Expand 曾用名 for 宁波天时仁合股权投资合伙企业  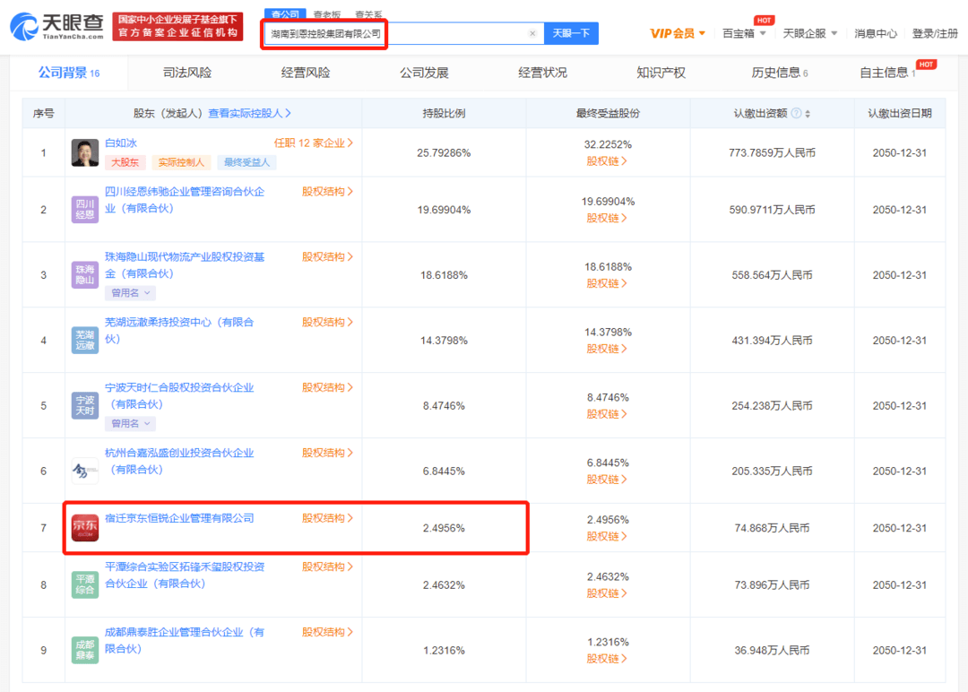click(x=130, y=423)
